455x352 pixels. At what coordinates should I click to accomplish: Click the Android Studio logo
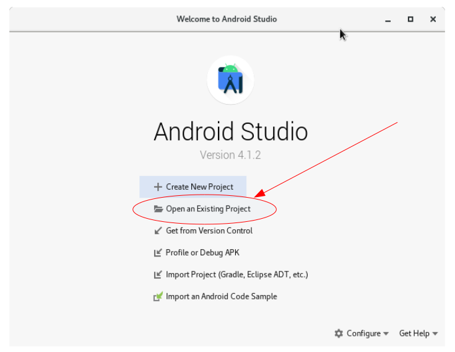230,80
